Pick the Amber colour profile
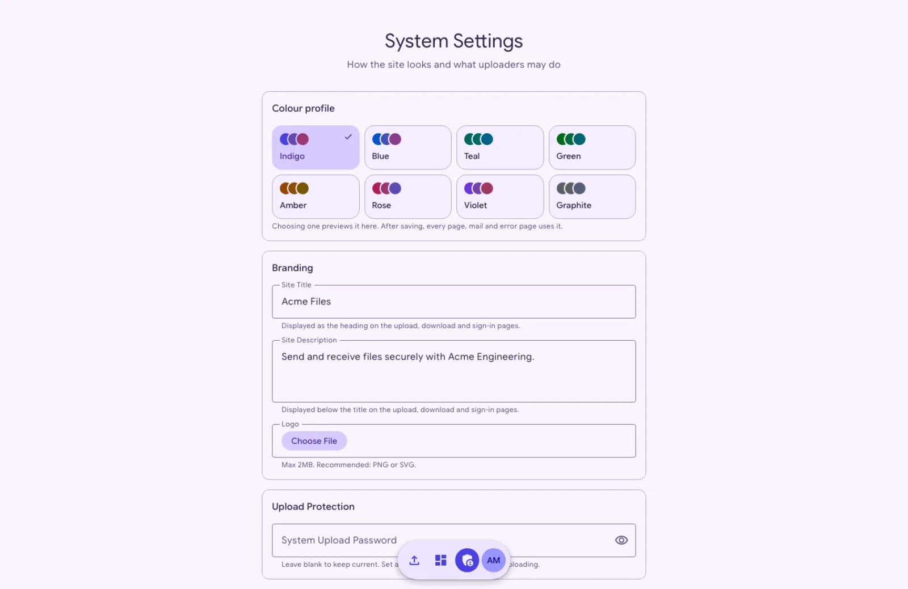This screenshot has height=589, width=908. click(x=316, y=197)
